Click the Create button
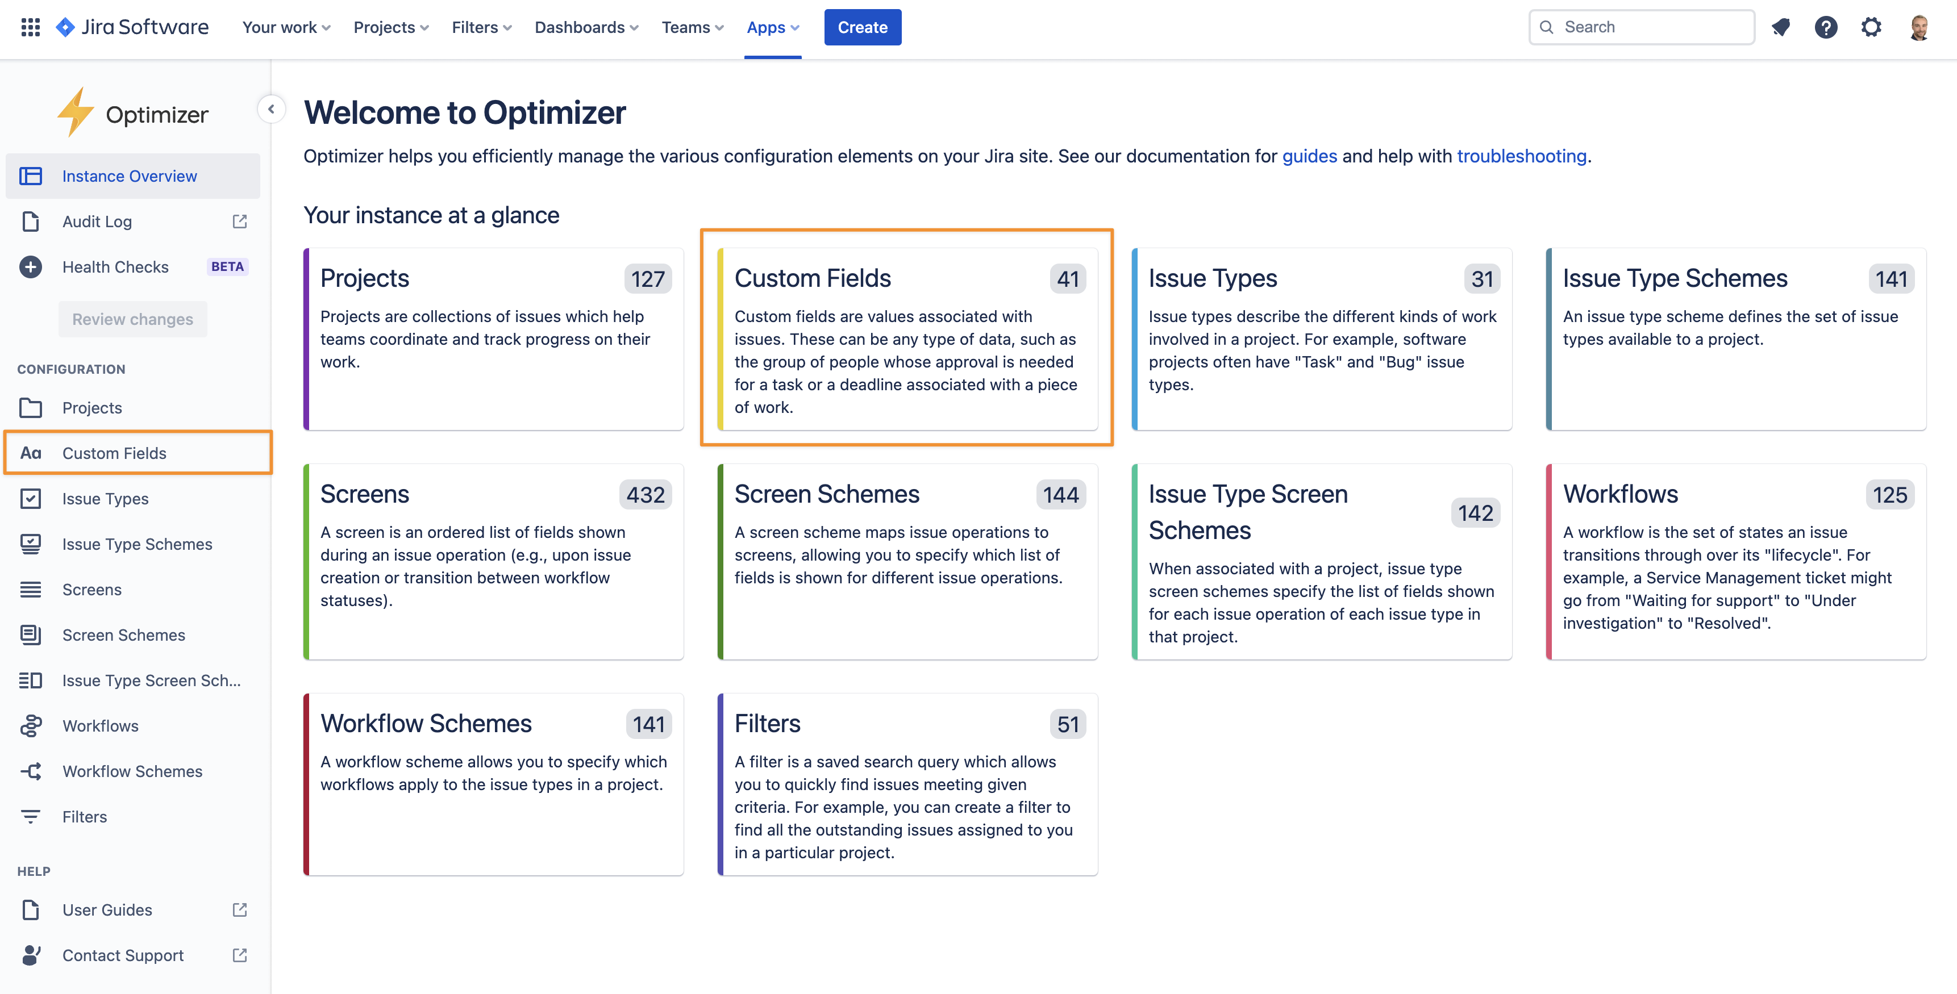 point(862,27)
